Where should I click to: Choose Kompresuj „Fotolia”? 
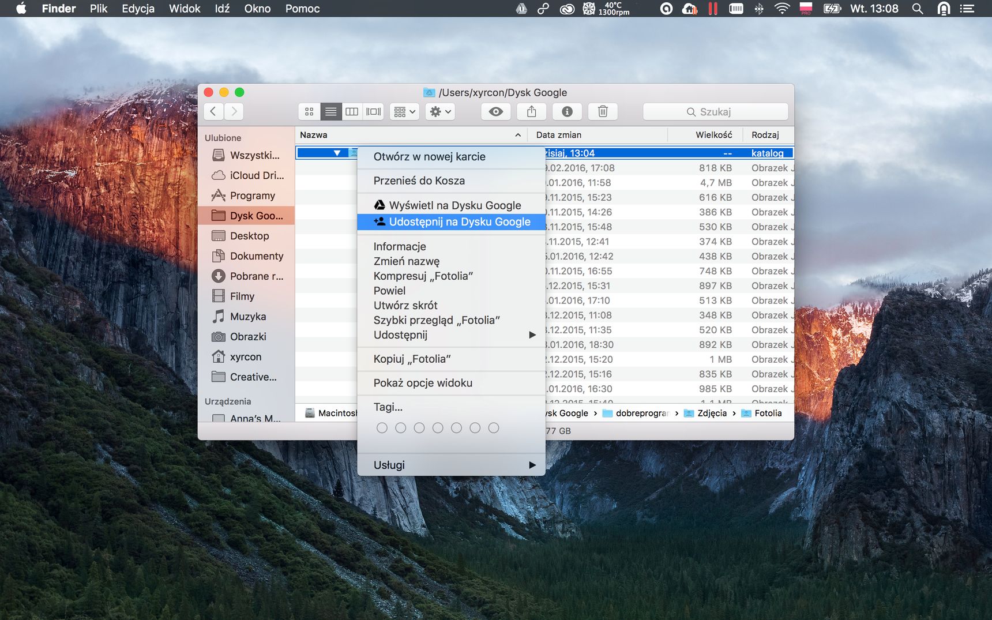tap(451, 276)
